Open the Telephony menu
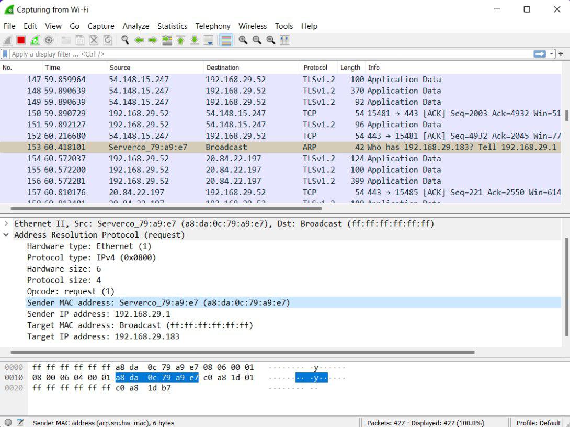570x427 pixels. pyautogui.click(x=213, y=26)
